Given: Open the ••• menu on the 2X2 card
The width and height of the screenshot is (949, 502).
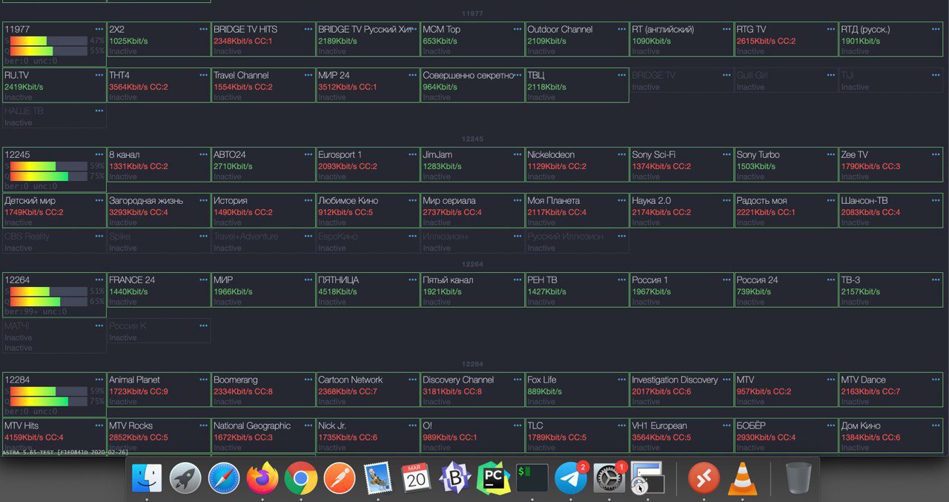Looking at the screenshot, I should 204,30.
